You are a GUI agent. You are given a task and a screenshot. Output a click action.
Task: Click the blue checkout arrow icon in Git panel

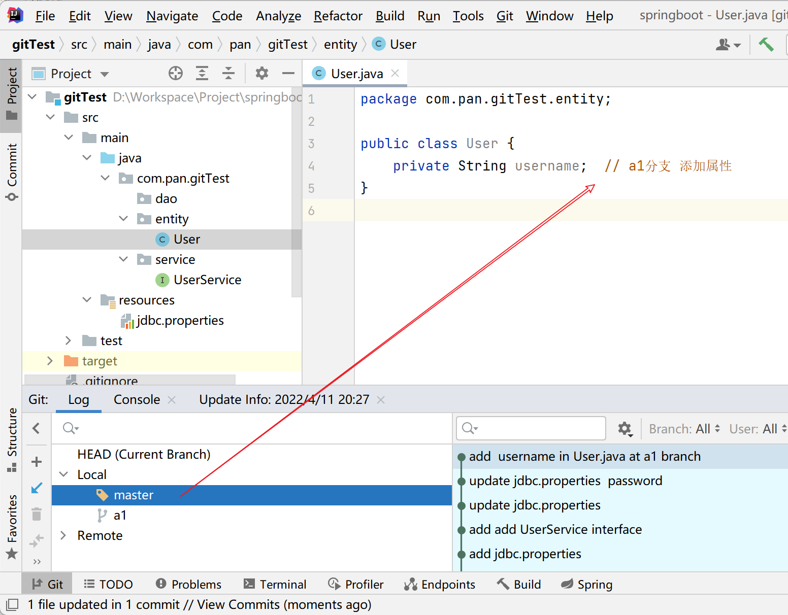[x=37, y=488]
